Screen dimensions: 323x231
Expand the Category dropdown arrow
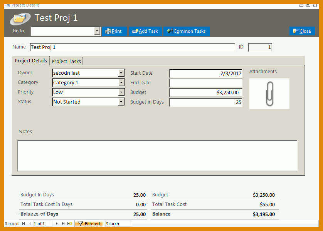[121, 83]
